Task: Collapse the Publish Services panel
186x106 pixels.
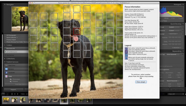Action: coord(5,62)
